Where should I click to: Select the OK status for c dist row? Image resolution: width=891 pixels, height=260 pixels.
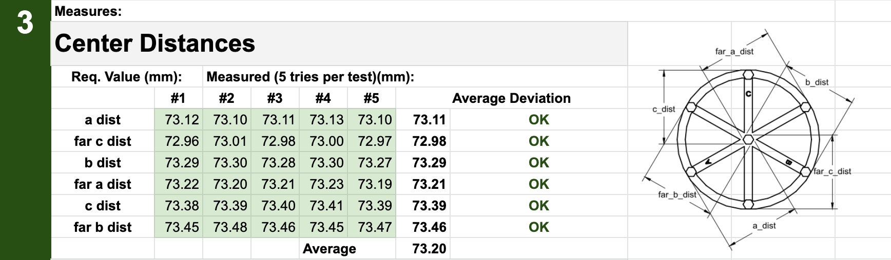coord(538,206)
